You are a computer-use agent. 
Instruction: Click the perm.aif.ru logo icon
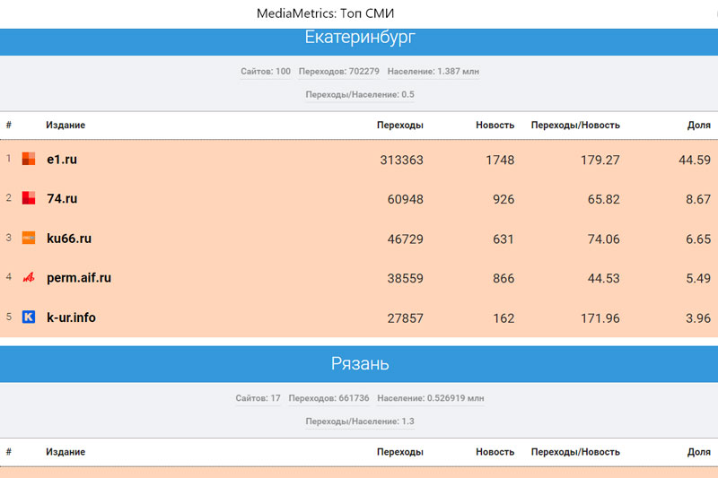click(x=29, y=277)
